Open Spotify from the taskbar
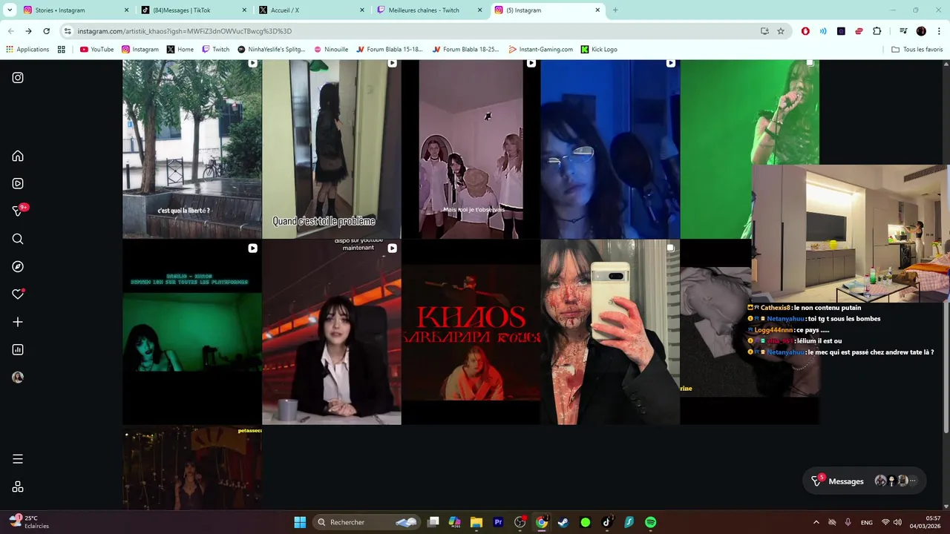The height and width of the screenshot is (534, 950). (x=650, y=522)
